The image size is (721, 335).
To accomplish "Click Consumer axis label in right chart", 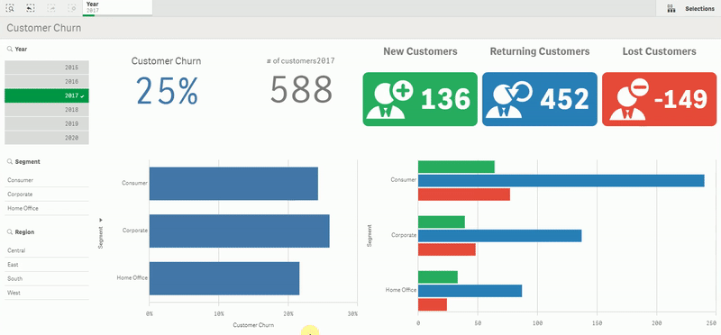I will coord(403,180).
